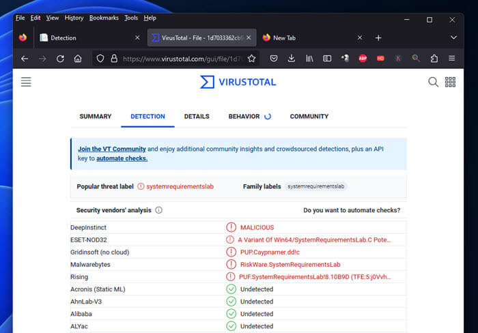Select the ESET-NOD32 detection result
Screen dimensions: 478x333
(x=314, y=240)
